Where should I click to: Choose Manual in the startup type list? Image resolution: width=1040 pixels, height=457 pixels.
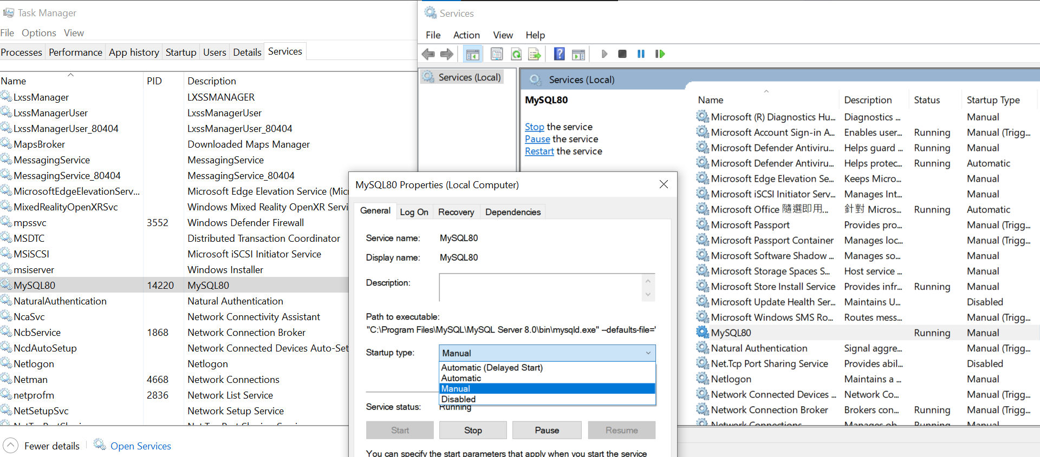click(x=547, y=389)
